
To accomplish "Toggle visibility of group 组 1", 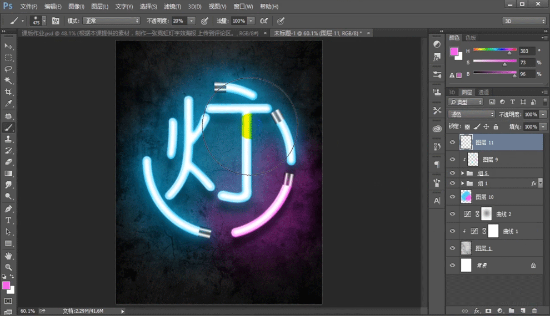I will click(x=452, y=183).
